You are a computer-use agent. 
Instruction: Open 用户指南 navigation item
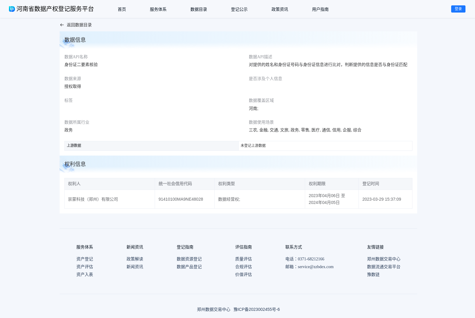pyautogui.click(x=320, y=9)
